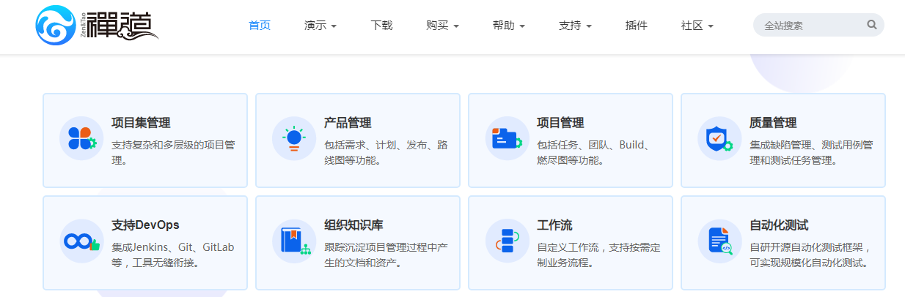Viewport: 905px width, 297px height.
Task: Click text '自研开源自动化测试框架，可实现规模化自动化测试。'
Action: coord(810,255)
